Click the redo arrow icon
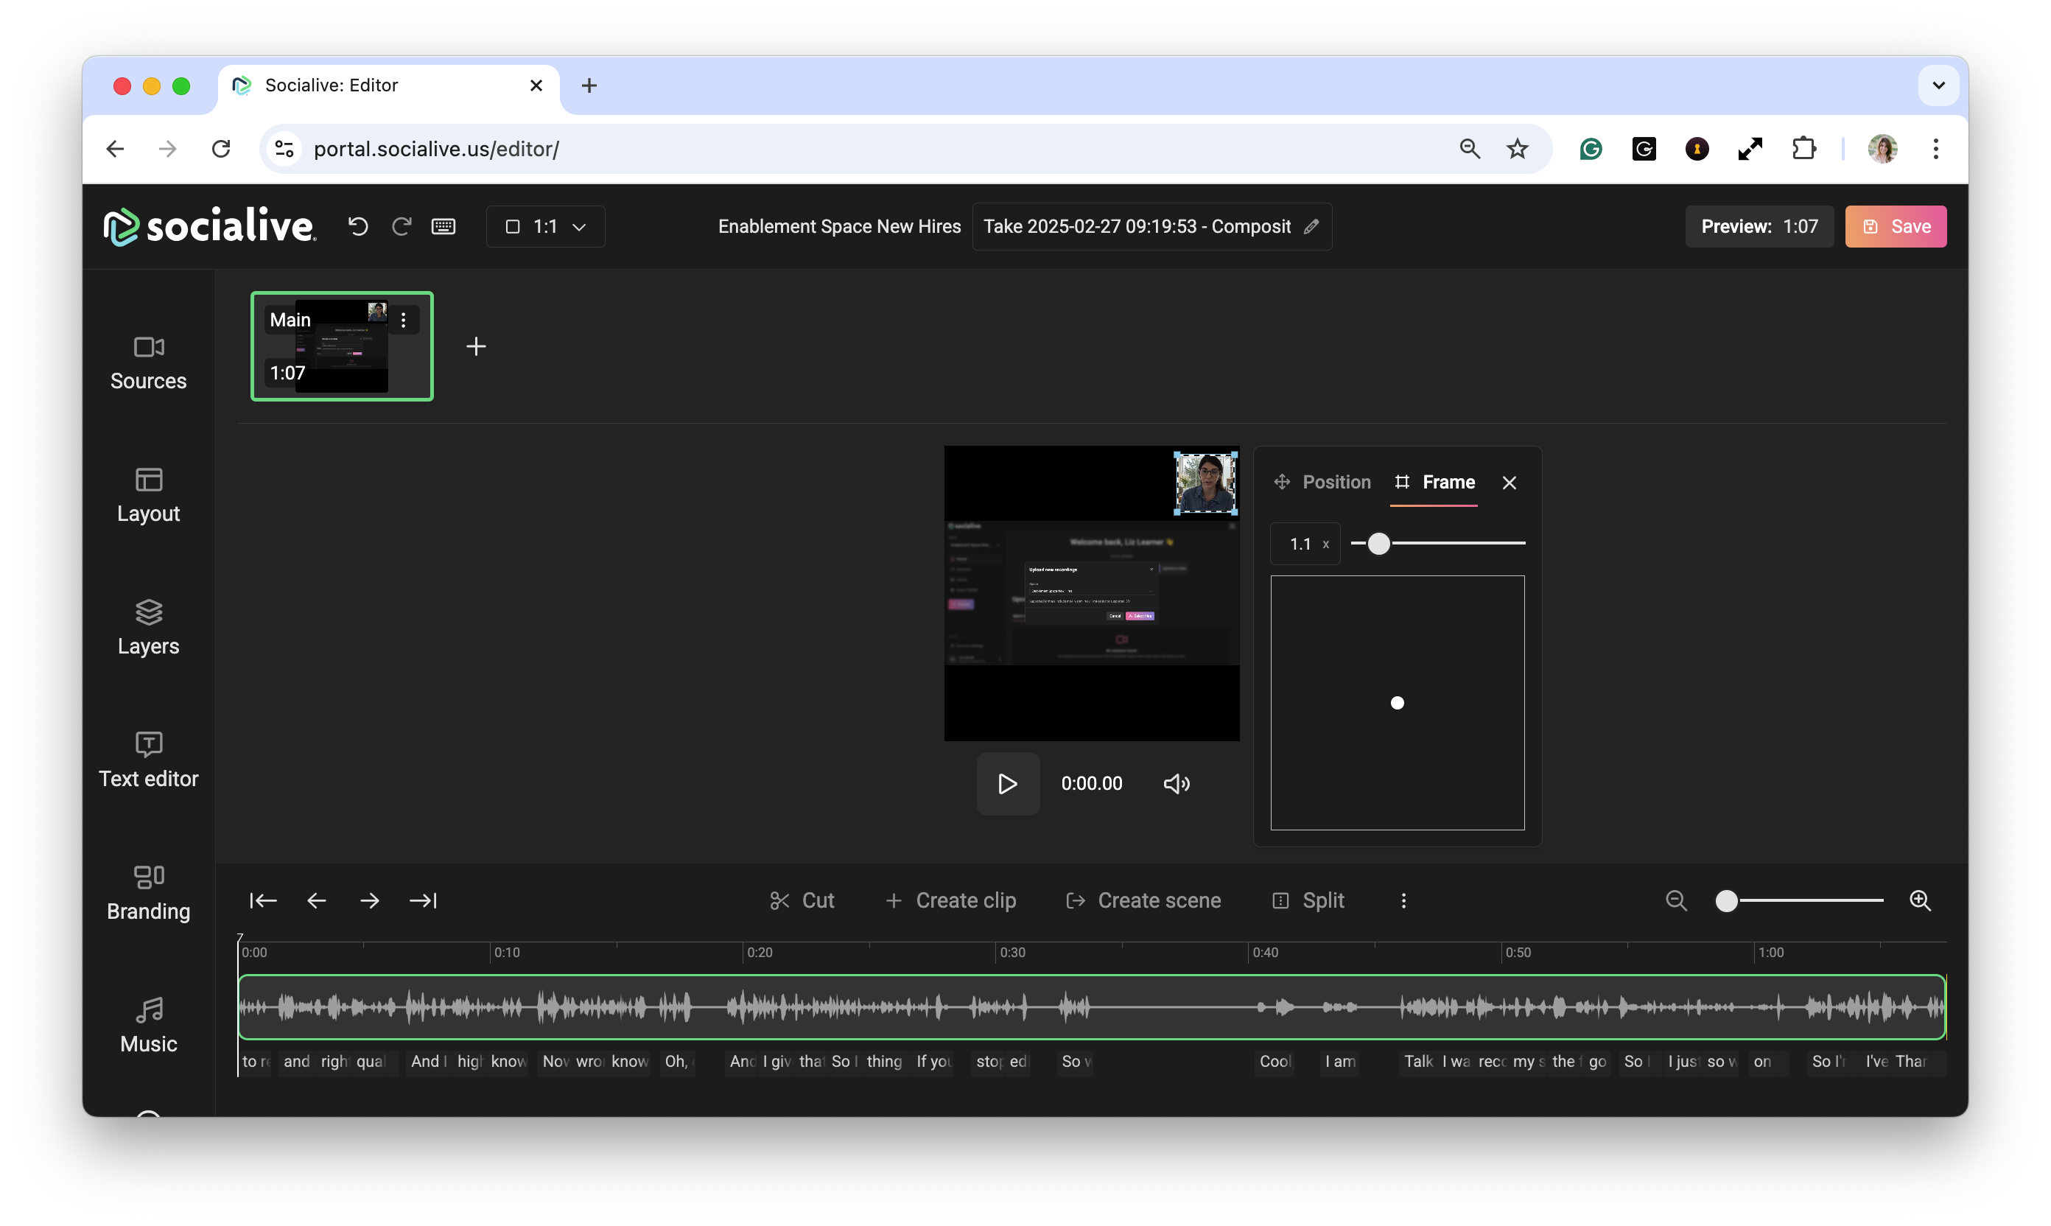Viewport: 2051px width, 1226px height. [x=402, y=226]
